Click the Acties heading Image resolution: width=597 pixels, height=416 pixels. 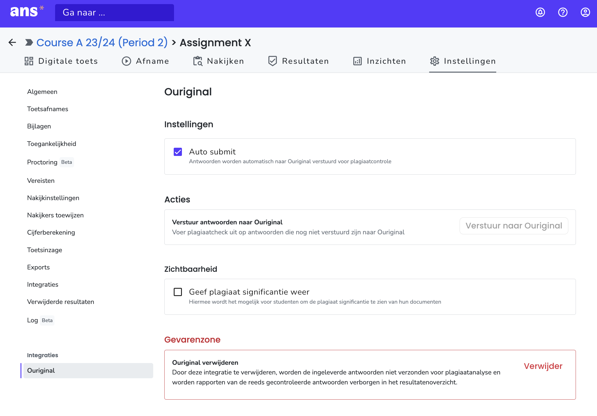177,200
